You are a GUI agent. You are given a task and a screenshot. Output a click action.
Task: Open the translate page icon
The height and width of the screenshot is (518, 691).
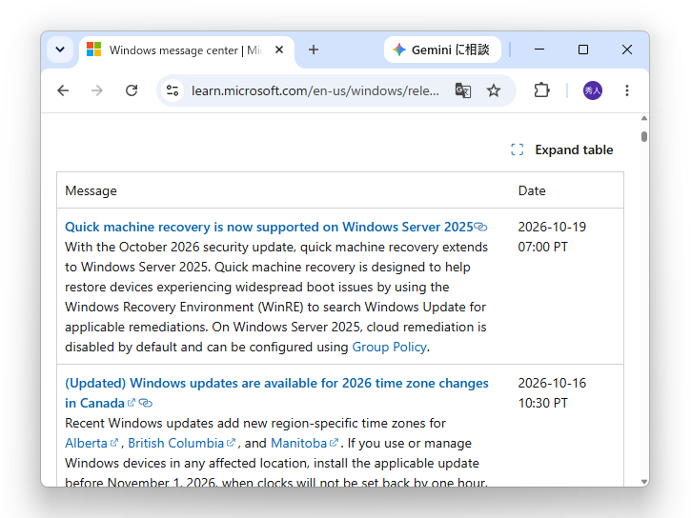tap(462, 90)
